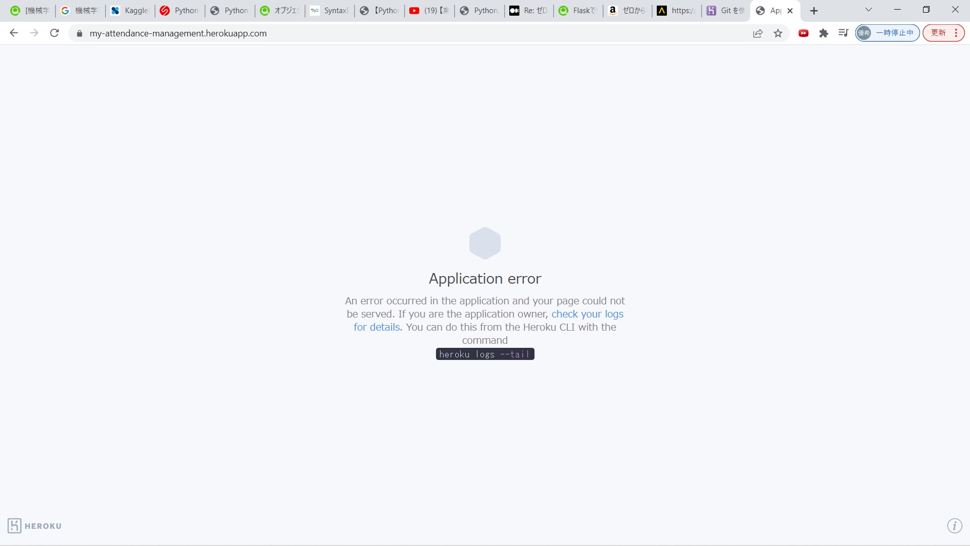Click the info icon at bottom right
Image resolution: width=970 pixels, height=546 pixels.
point(954,526)
